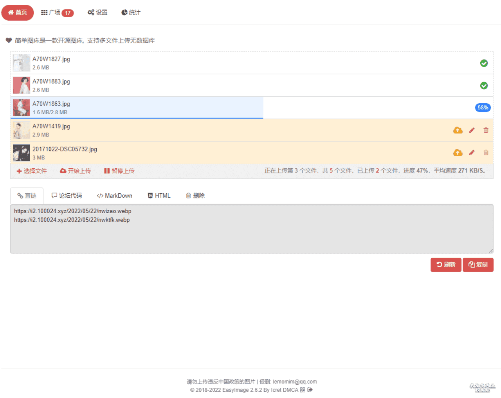Click the A70W1883.jpg thumbnail
501x398 pixels.
point(22,85)
